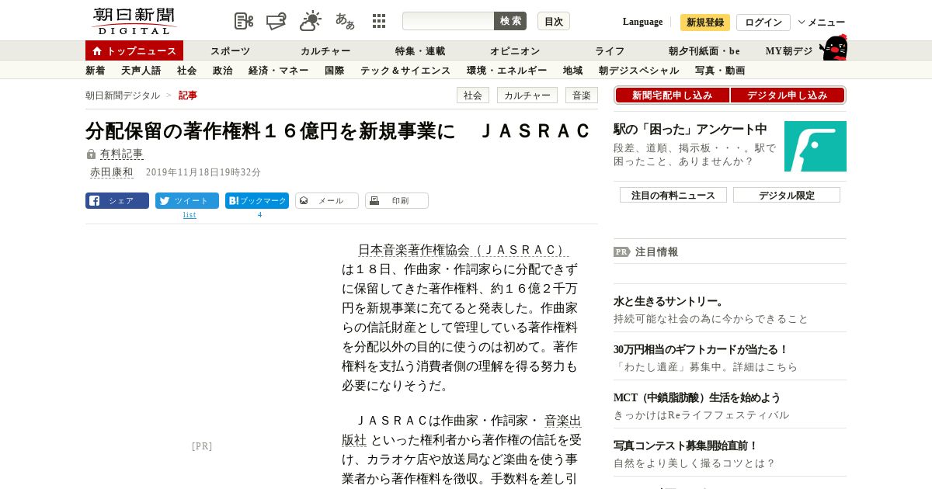Open 経済・マネー in the sub menu

click(x=278, y=70)
